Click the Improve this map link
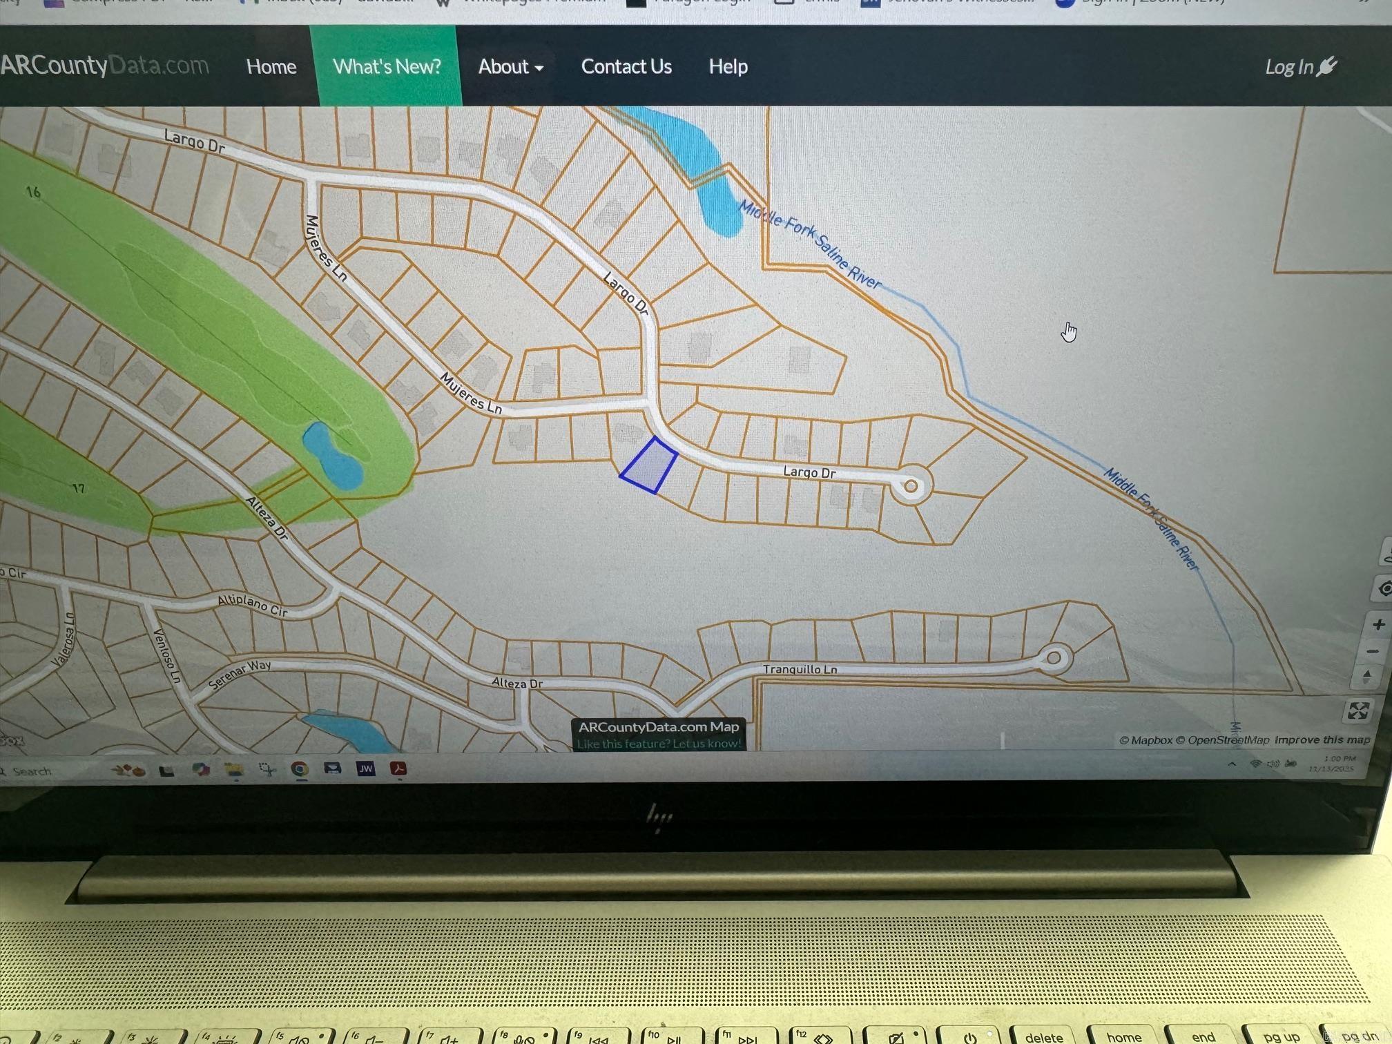Screen dimensions: 1392x1044 click(x=1322, y=739)
